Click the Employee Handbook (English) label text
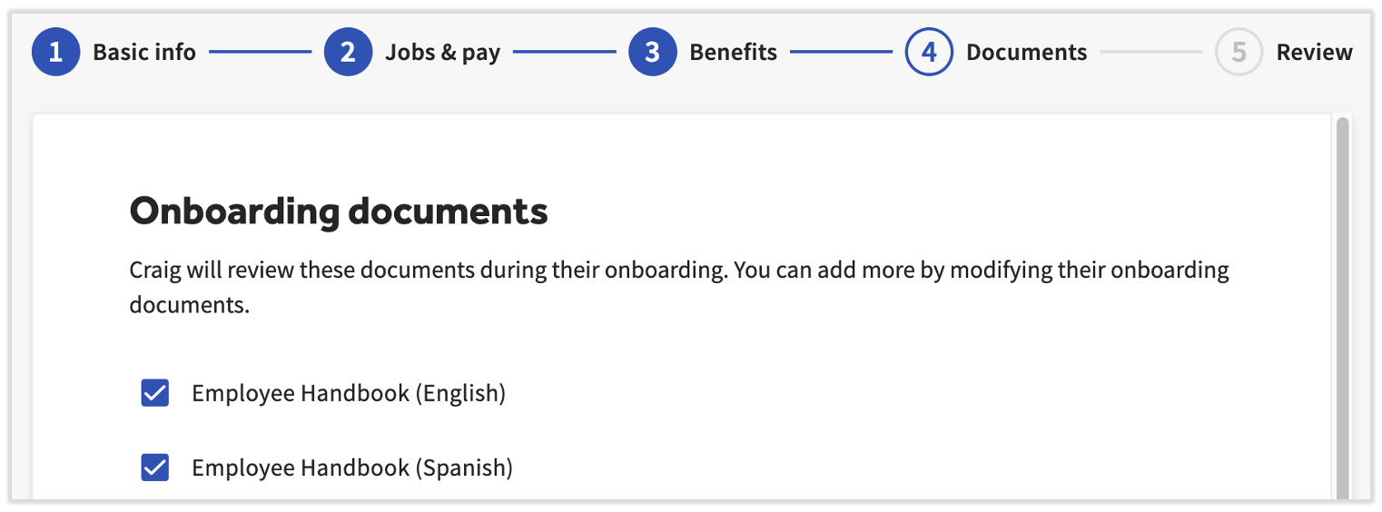Viewport: 1382px width, 512px height. pyautogui.click(x=349, y=393)
